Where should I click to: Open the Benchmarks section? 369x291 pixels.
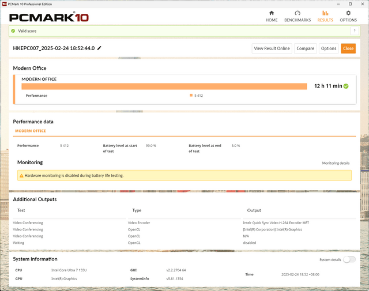coord(298,16)
